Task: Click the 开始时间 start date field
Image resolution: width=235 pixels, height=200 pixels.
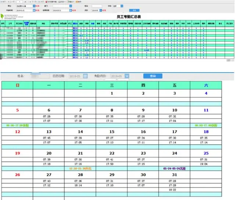Action: click(x=25, y=10)
